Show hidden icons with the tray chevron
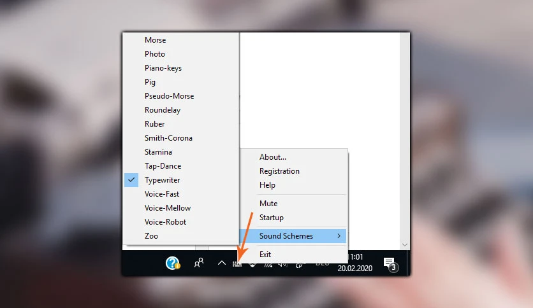533x308 pixels. (x=222, y=263)
